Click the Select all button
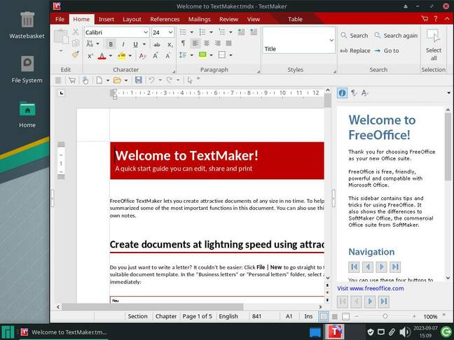The height and width of the screenshot is (340, 454). click(434, 45)
